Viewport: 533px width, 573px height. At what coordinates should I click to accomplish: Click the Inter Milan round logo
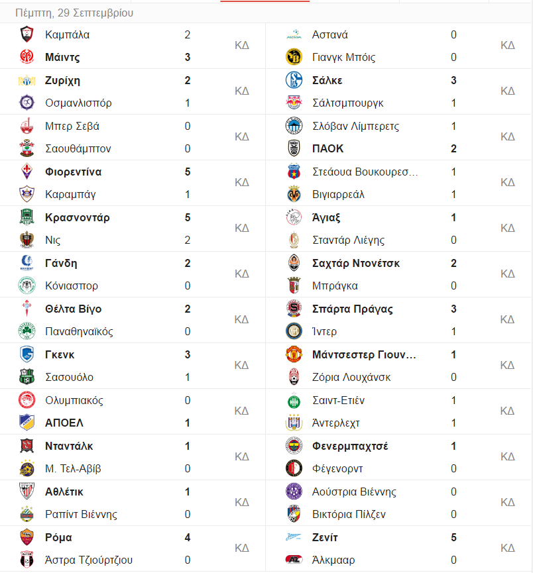coord(294,331)
